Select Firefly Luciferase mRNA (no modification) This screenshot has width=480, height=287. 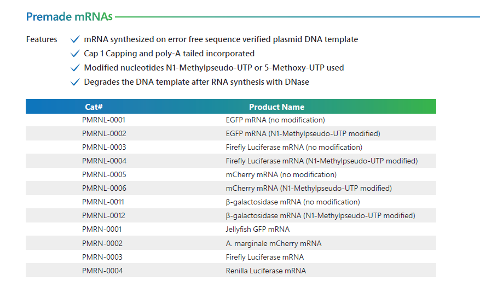(294, 147)
